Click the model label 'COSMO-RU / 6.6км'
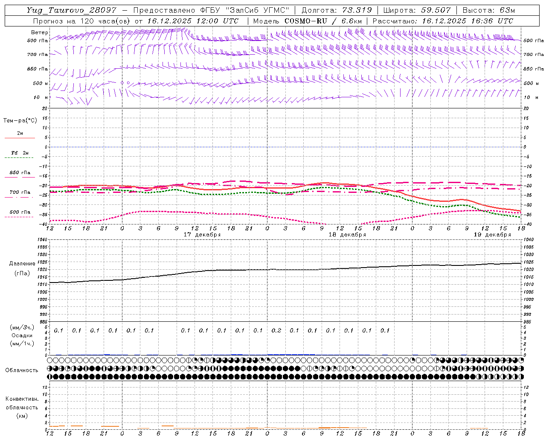The width and height of the screenshot is (546, 437). (323, 21)
